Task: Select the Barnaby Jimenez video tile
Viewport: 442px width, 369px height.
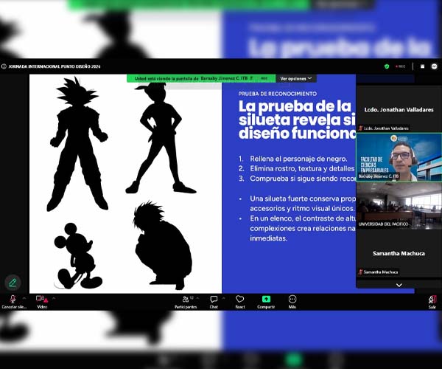Action: 399,157
